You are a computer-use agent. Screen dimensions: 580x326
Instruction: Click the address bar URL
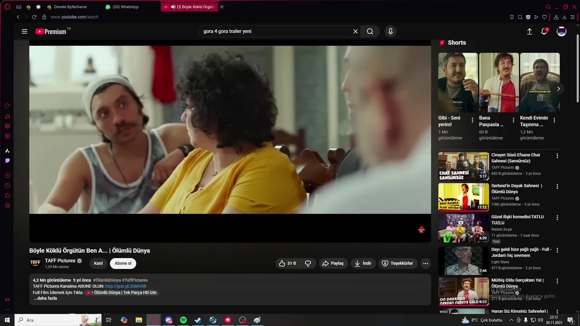(74, 17)
